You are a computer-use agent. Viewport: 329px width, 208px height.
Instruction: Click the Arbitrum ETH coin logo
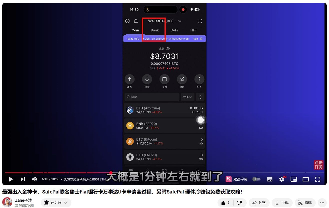coord(130,110)
